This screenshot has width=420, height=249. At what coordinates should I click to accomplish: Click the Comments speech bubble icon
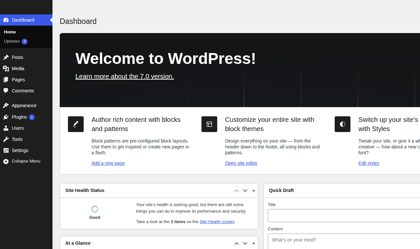[x=6, y=91]
